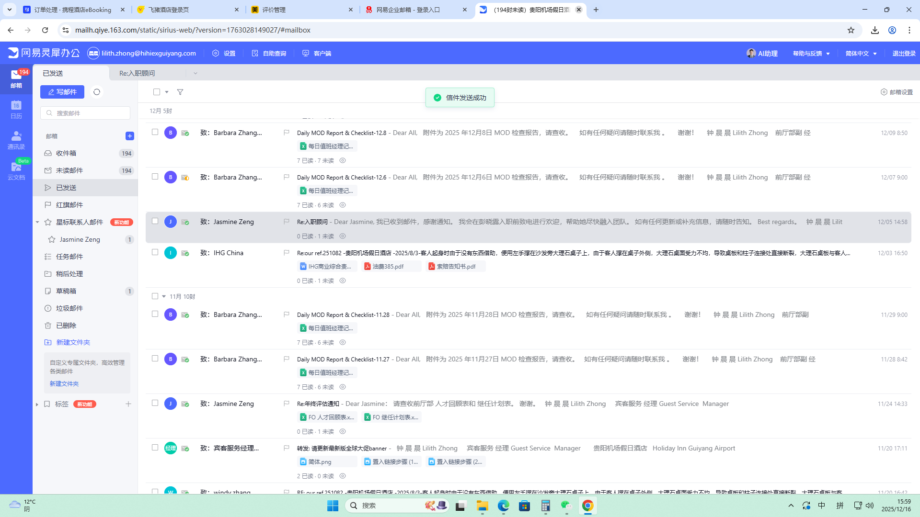
Task: Expand the 帮助与反馈 dropdown menu
Action: 811,53
